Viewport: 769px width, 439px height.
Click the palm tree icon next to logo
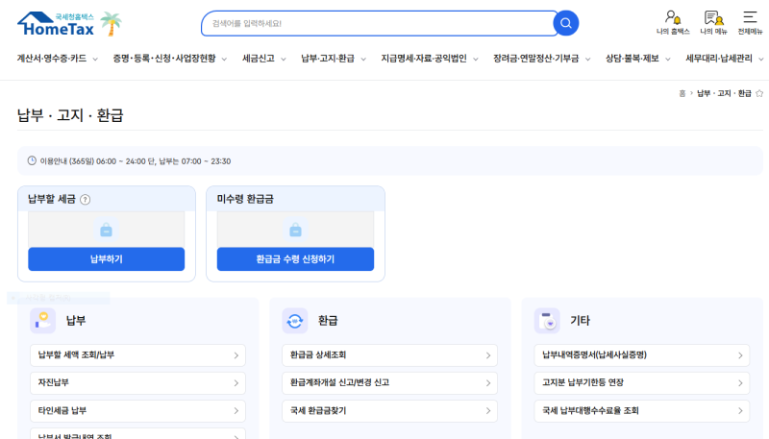point(112,24)
